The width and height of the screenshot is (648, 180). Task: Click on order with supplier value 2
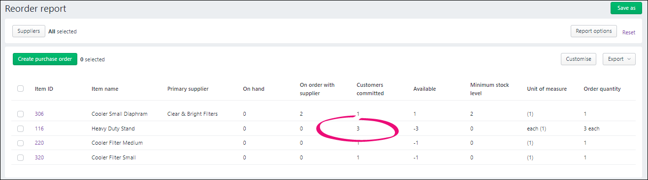[301, 114]
